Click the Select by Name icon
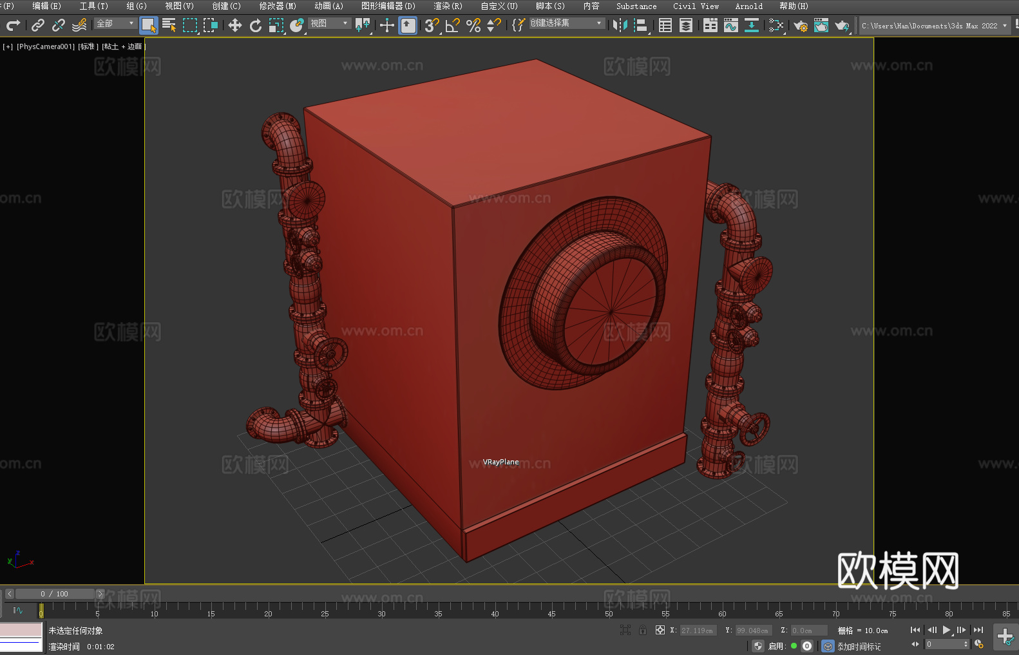Viewport: 1019px width, 655px height. [x=169, y=25]
